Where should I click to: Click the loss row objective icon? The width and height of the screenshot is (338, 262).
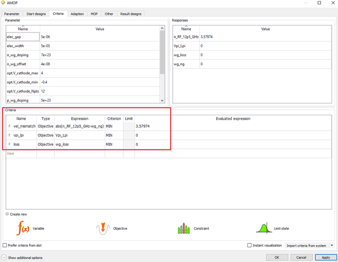(10, 144)
